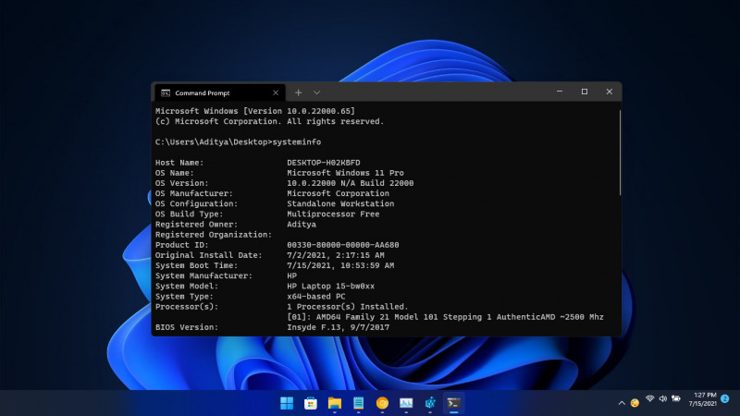The height and width of the screenshot is (416, 740).
Task: Open the graph monitor app on the taskbar
Action: pyautogui.click(x=406, y=403)
